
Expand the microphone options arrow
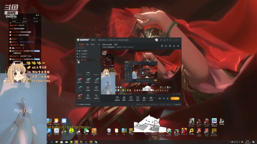pyautogui.click(x=147, y=98)
